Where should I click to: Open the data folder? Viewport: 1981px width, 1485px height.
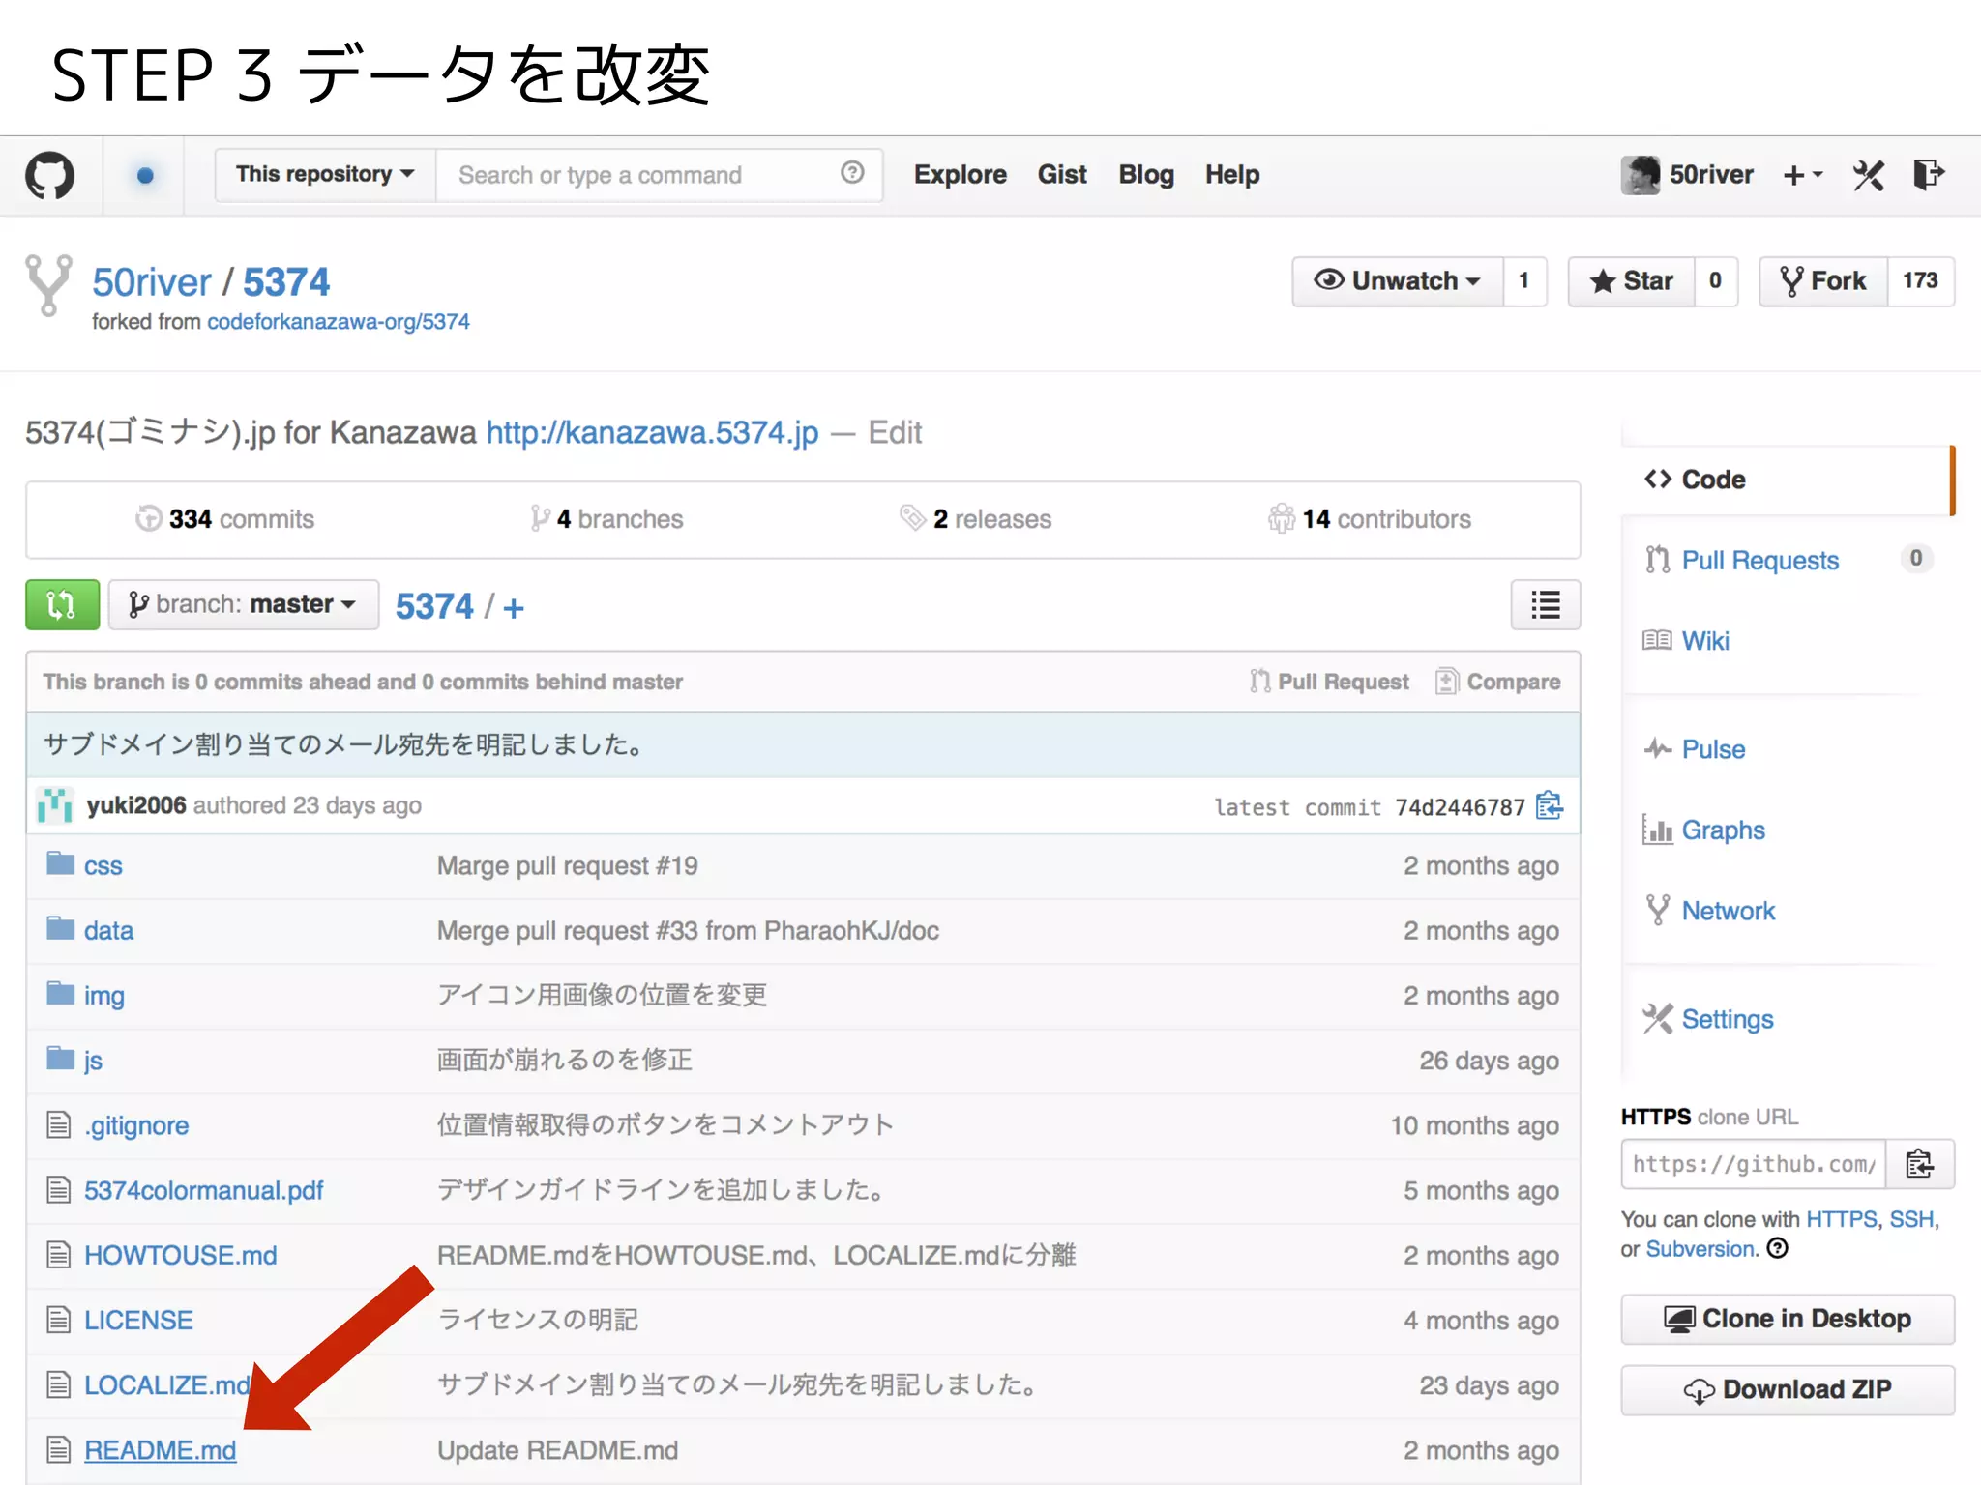point(108,931)
